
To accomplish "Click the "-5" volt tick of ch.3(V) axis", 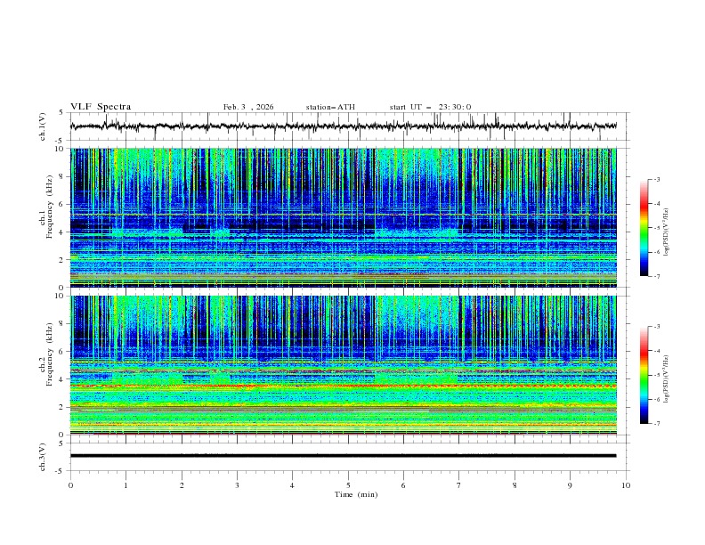I will point(61,471).
